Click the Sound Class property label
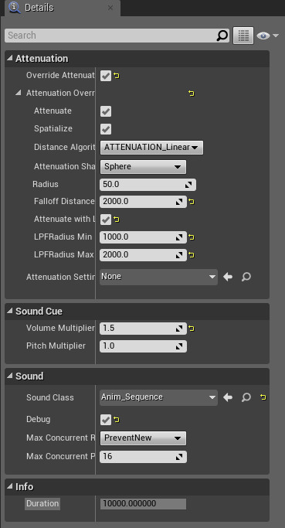This screenshot has width=285, height=528. pyautogui.click(x=49, y=397)
